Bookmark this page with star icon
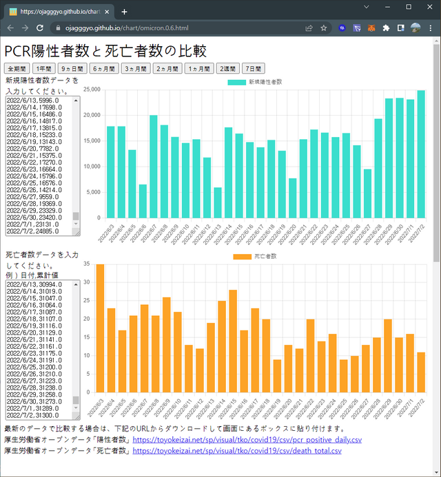 click(x=323, y=28)
